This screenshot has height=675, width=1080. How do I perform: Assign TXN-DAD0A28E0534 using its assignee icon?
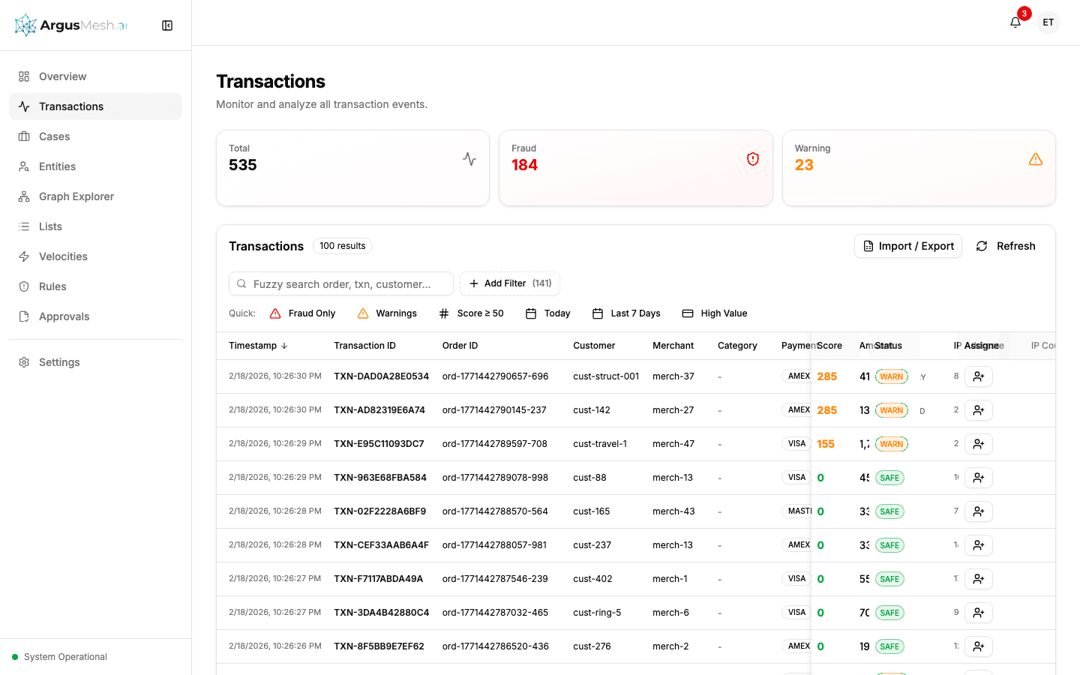[978, 376]
